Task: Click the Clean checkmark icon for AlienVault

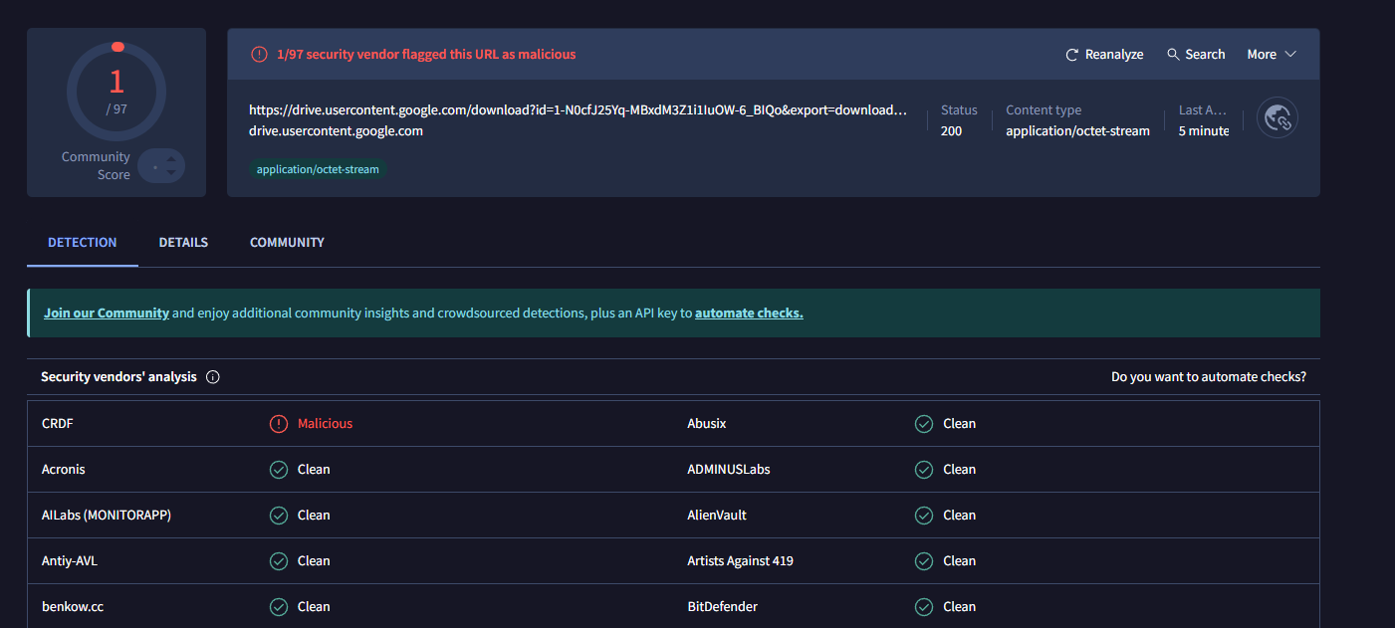Action: pyautogui.click(x=924, y=516)
